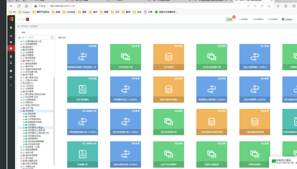The image size is (297, 169).
Task: Open the 微信文件传输助手 bookmark
Action: (166, 12)
